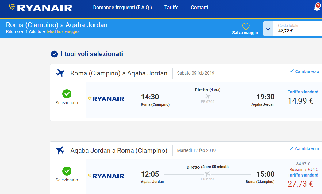Screen dimensions: 322x194
Task: Expand the Costo totale chevron dropdown
Action: click(268, 29)
